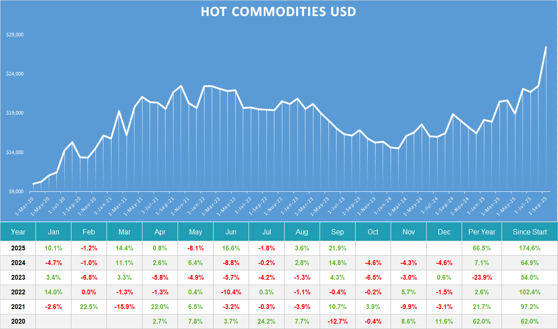Click the HOT COMMODITIES USD chart title
Screen dimensions: 558x329
278,12
